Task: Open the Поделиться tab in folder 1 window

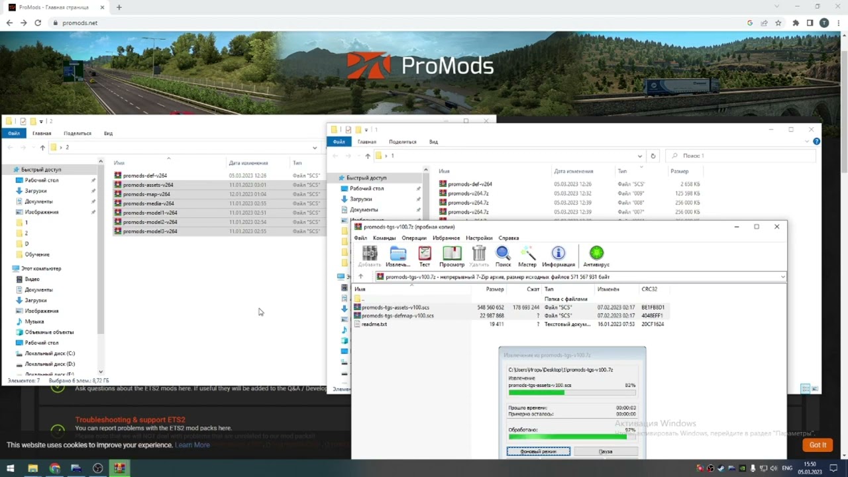Action: 402,142
